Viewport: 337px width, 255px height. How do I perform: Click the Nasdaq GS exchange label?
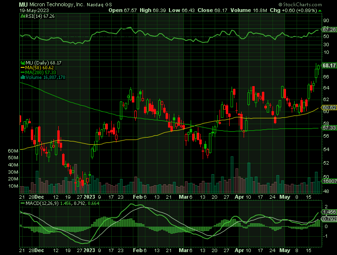99,5
